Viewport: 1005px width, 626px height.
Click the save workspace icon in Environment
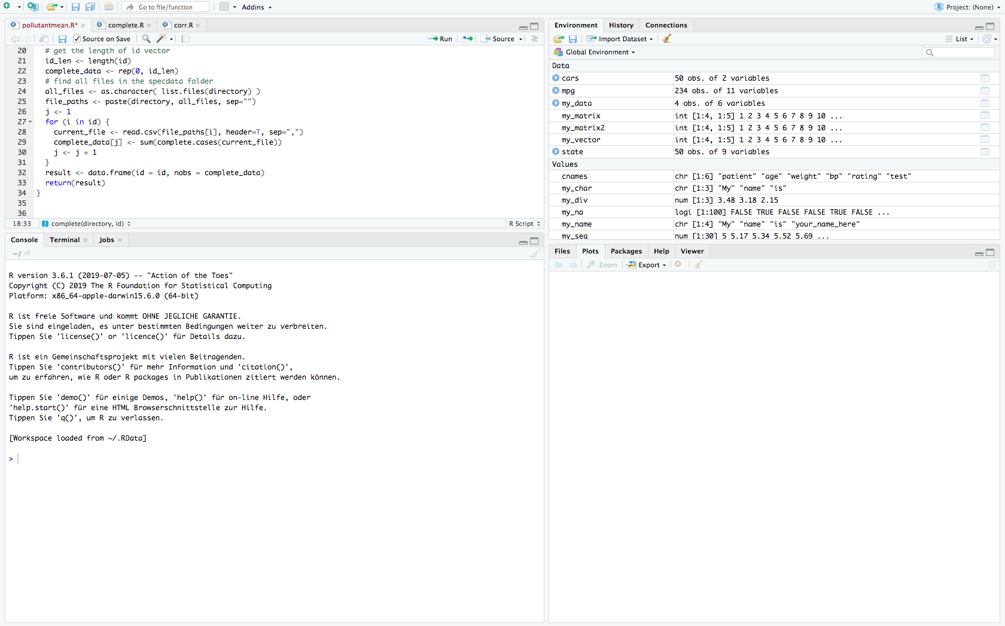pyautogui.click(x=572, y=39)
